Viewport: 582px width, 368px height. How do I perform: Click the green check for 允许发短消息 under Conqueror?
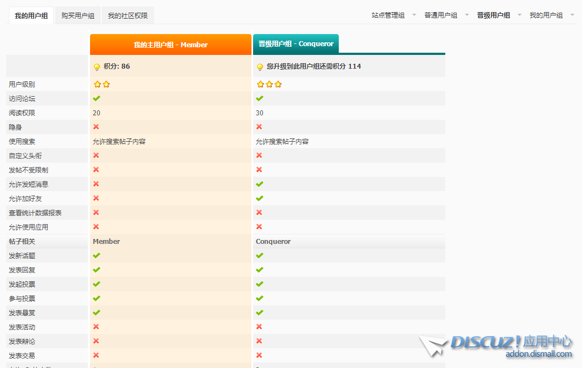(260, 184)
